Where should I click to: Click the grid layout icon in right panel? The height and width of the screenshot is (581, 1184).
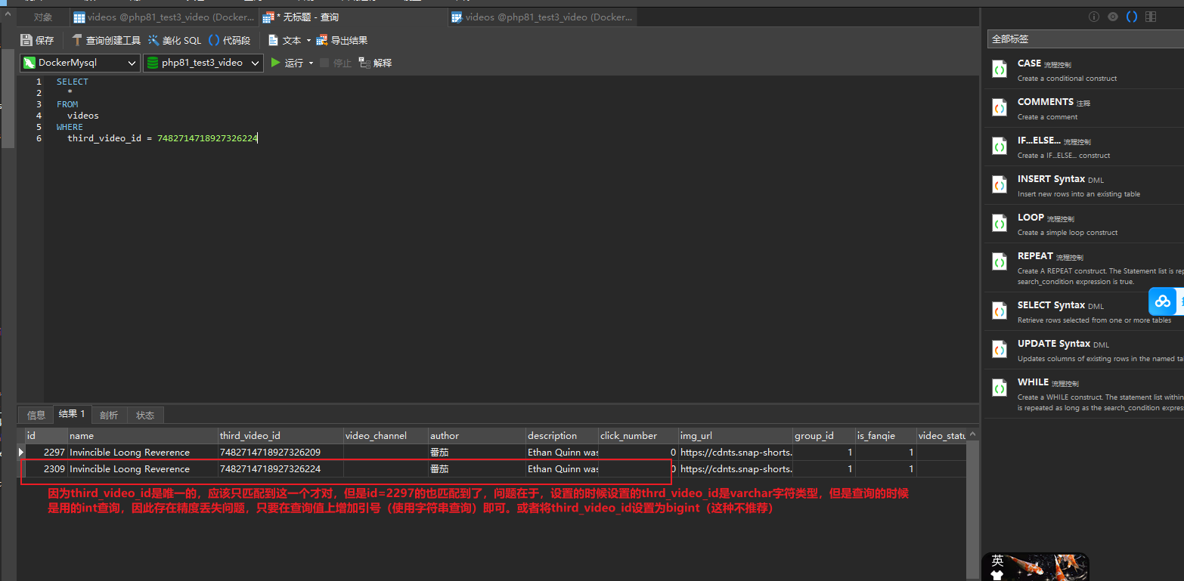(1151, 17)
